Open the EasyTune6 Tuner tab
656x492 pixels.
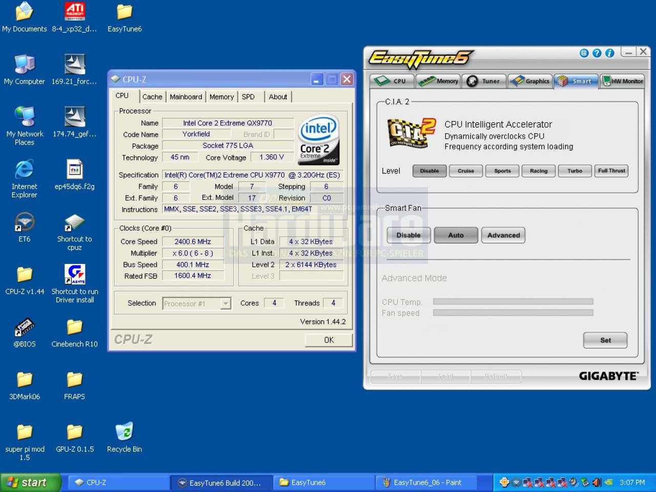click(x=484, y=81)
